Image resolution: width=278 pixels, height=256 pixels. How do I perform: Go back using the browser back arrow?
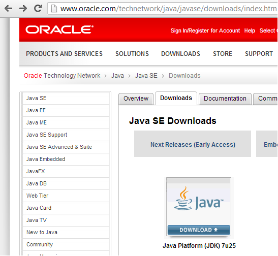pos(8,8)
